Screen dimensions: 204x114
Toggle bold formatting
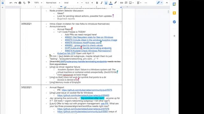[97, 3]
